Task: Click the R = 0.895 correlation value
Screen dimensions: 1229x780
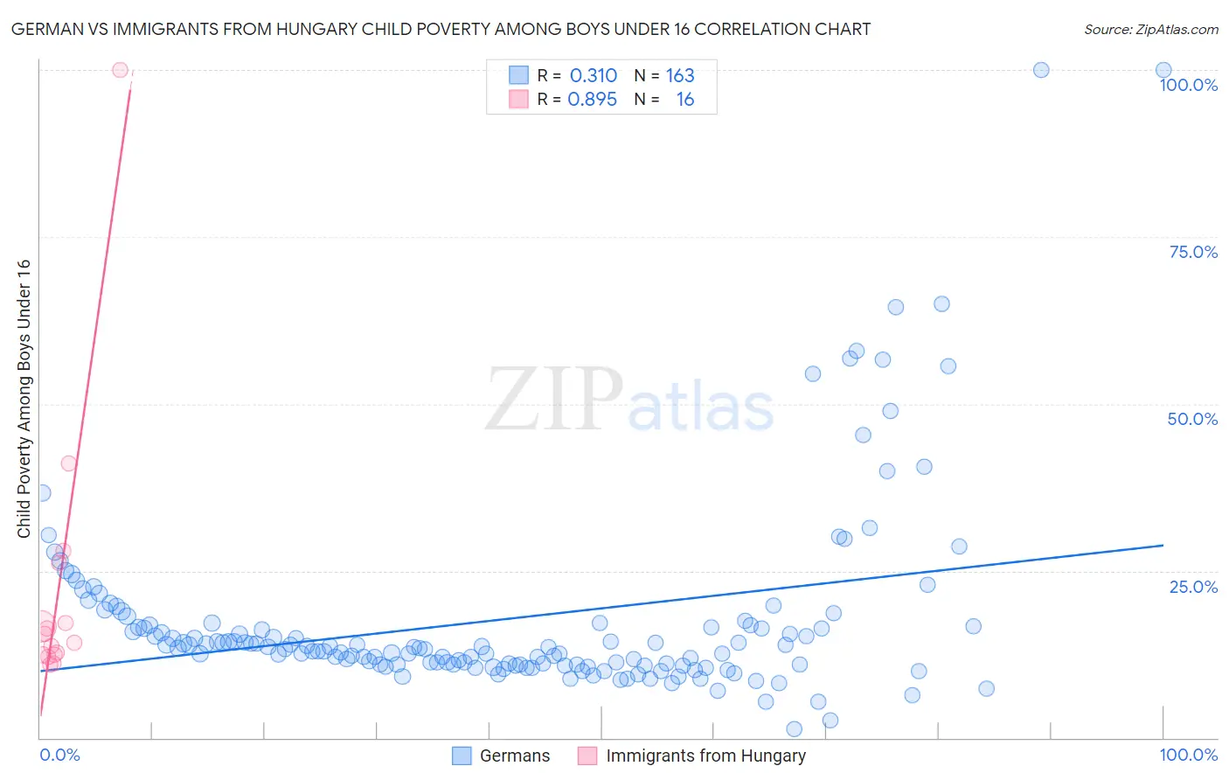Action: [x=577, y=99]
